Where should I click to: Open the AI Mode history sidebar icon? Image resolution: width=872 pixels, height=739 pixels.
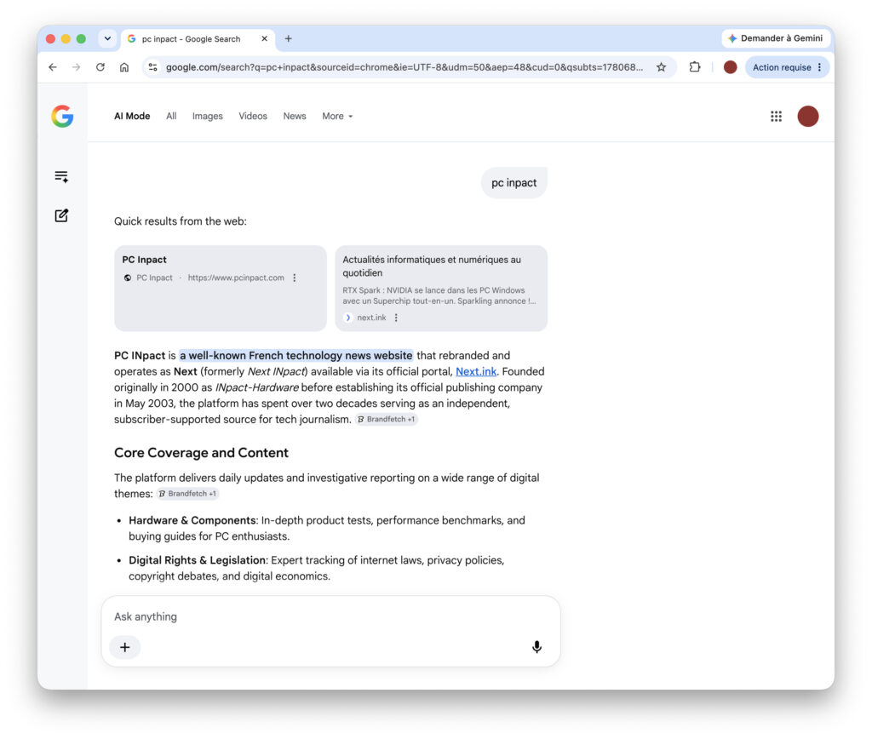[61, 177]
